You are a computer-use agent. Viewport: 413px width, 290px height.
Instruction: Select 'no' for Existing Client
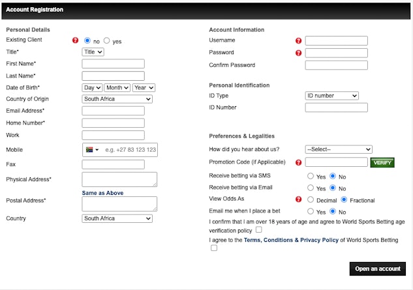87,40
